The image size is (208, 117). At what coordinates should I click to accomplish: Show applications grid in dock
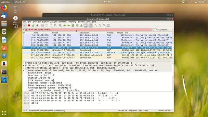point(4,113)
